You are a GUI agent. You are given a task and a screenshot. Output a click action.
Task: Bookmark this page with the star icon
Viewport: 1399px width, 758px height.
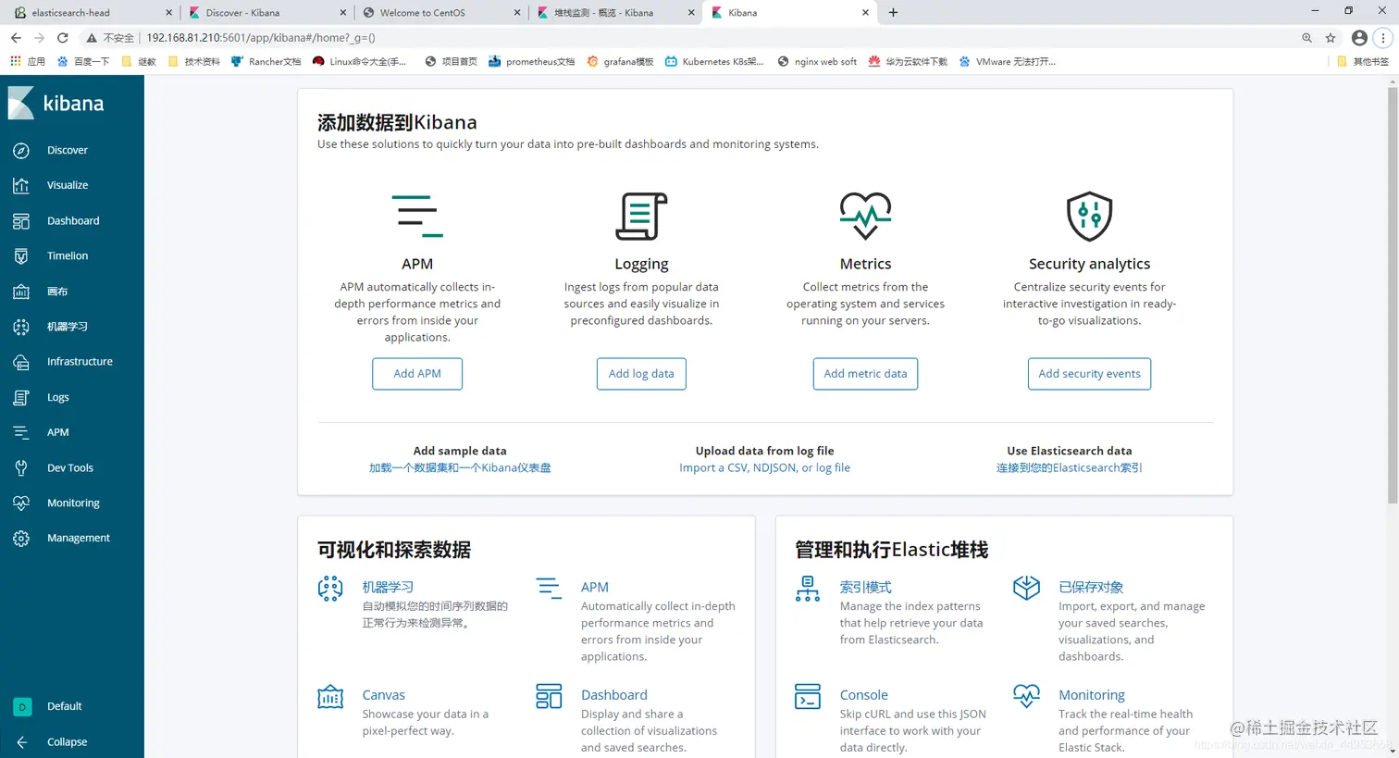(1331, 38)
